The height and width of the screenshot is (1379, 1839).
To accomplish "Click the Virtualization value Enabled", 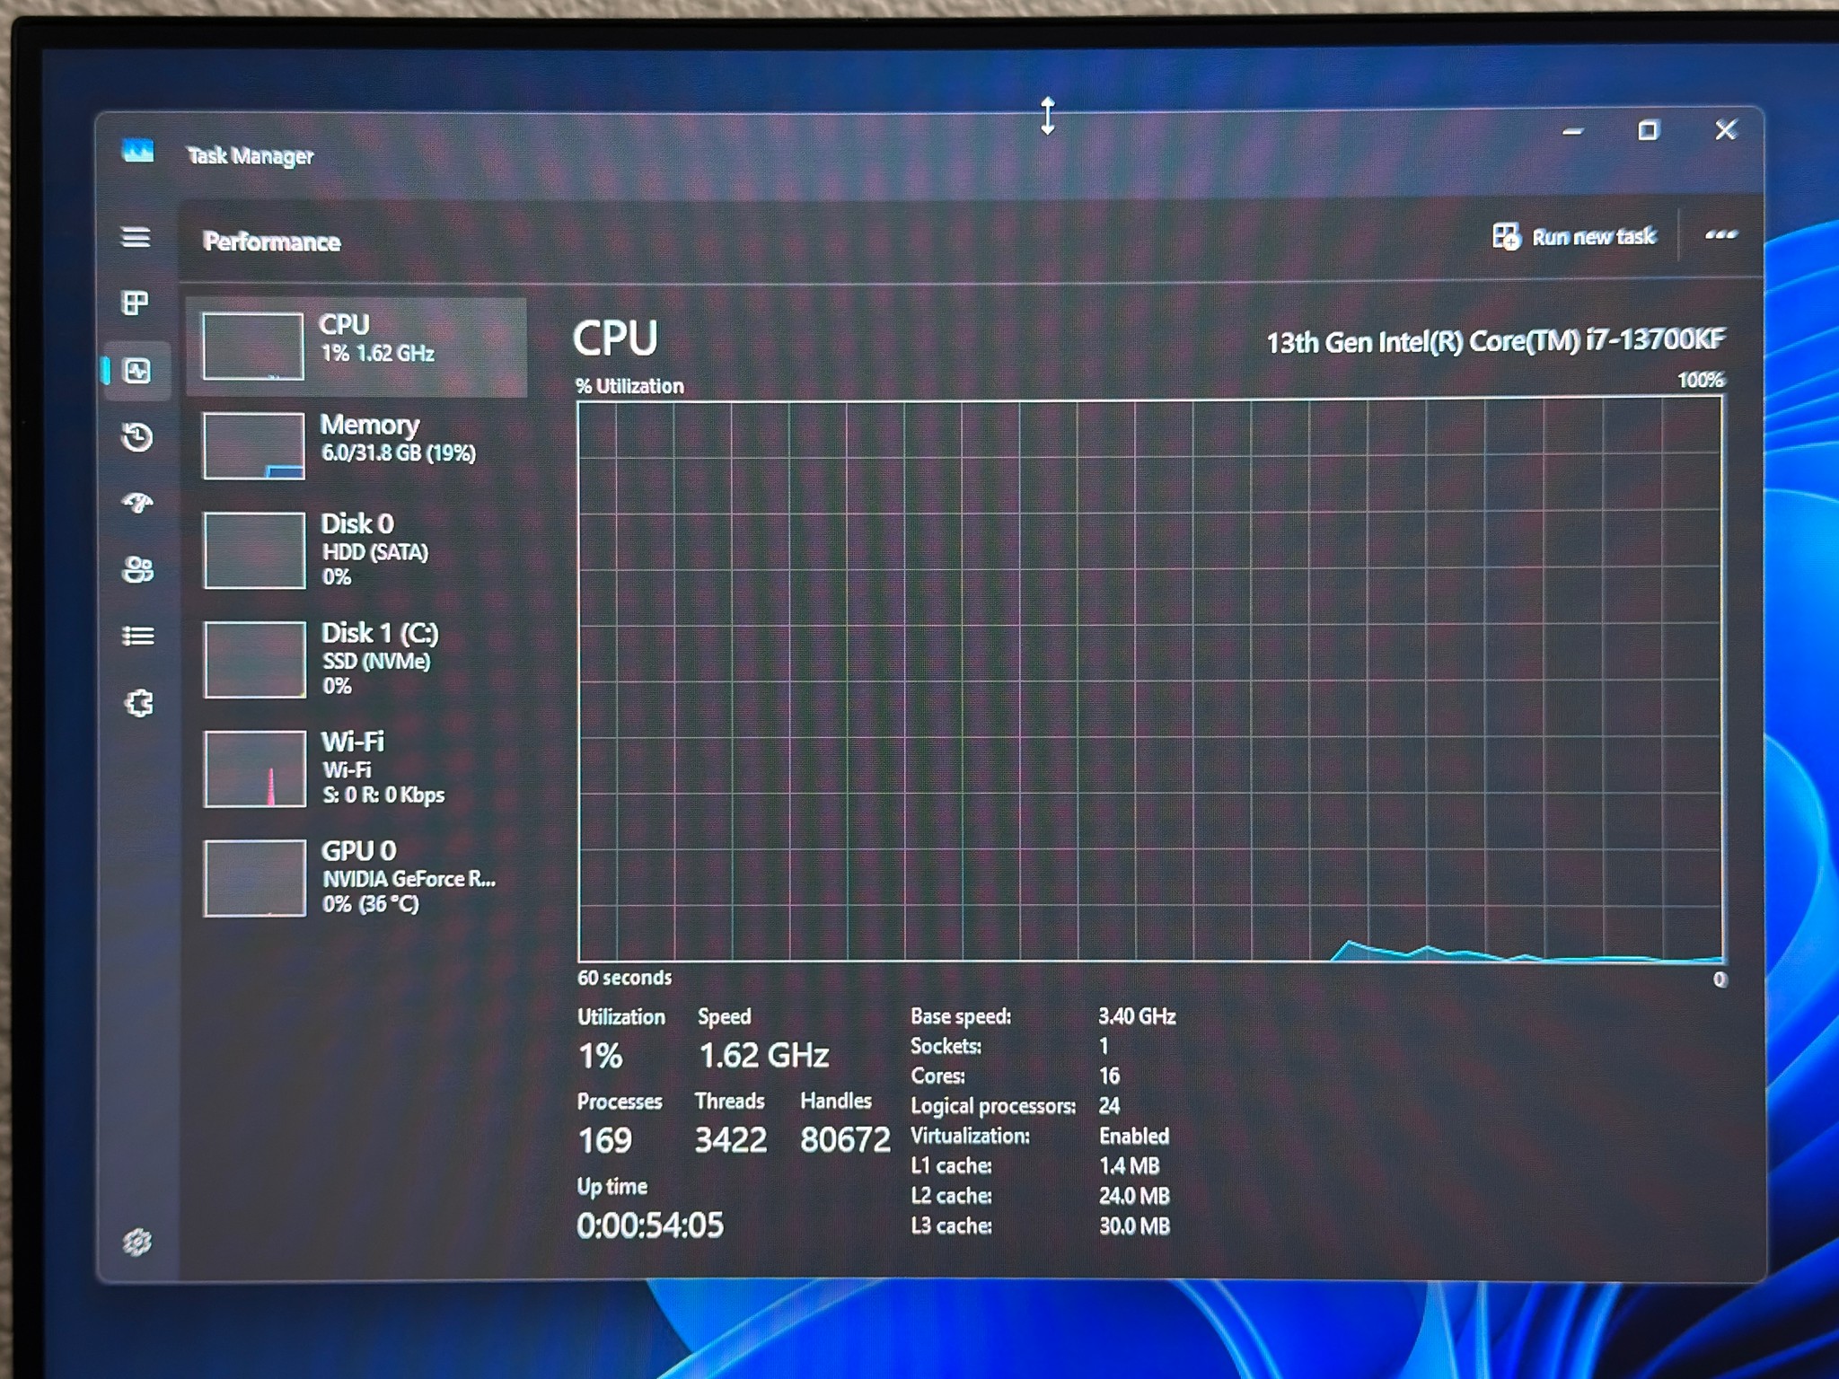I will [x=1134, y=1136].
